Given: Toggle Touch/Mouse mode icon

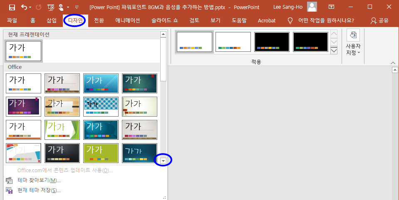Looking at the screenshot, I should coord(61,7).
